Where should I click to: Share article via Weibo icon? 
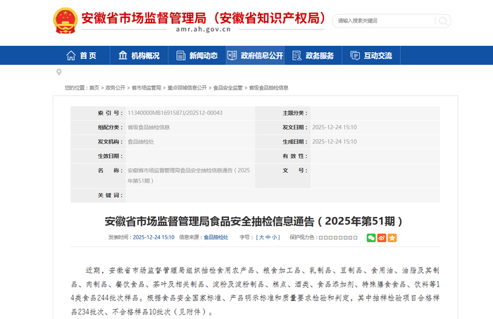coord(382,237)
